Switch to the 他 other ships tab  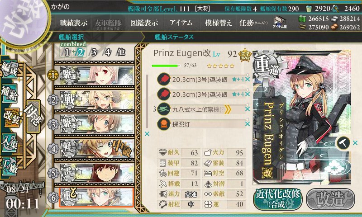tap(121, 52)
